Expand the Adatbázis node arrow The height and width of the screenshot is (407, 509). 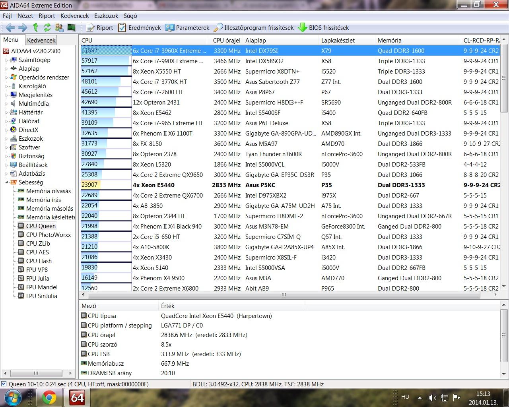6,174
